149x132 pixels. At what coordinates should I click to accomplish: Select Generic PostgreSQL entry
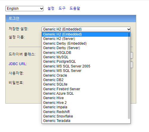[x=85, y=62]
